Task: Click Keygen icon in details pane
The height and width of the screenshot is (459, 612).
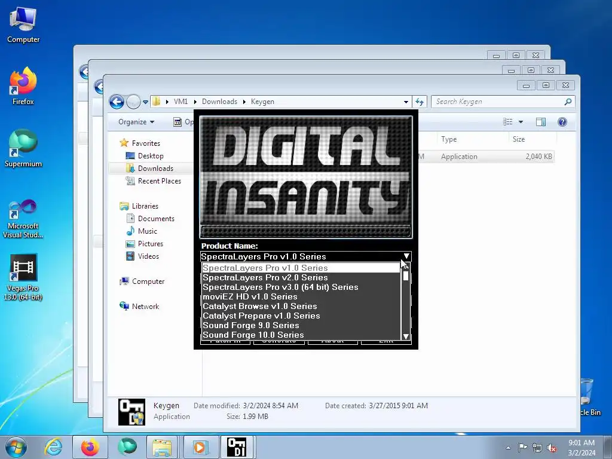Action: (x=131, y=412)
